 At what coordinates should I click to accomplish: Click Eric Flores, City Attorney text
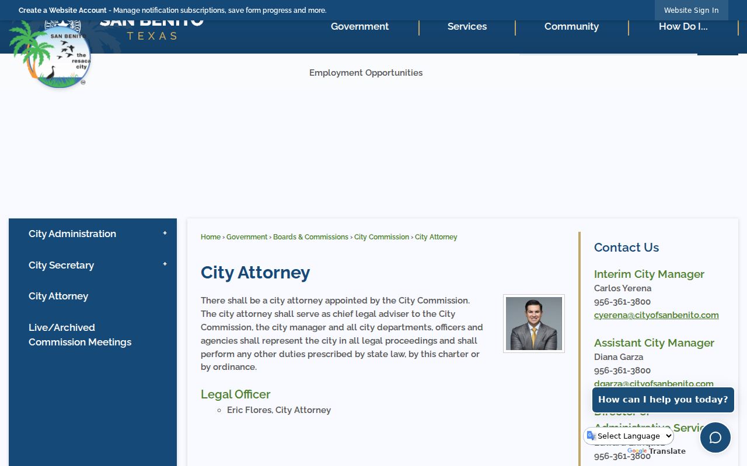(279, 410)
